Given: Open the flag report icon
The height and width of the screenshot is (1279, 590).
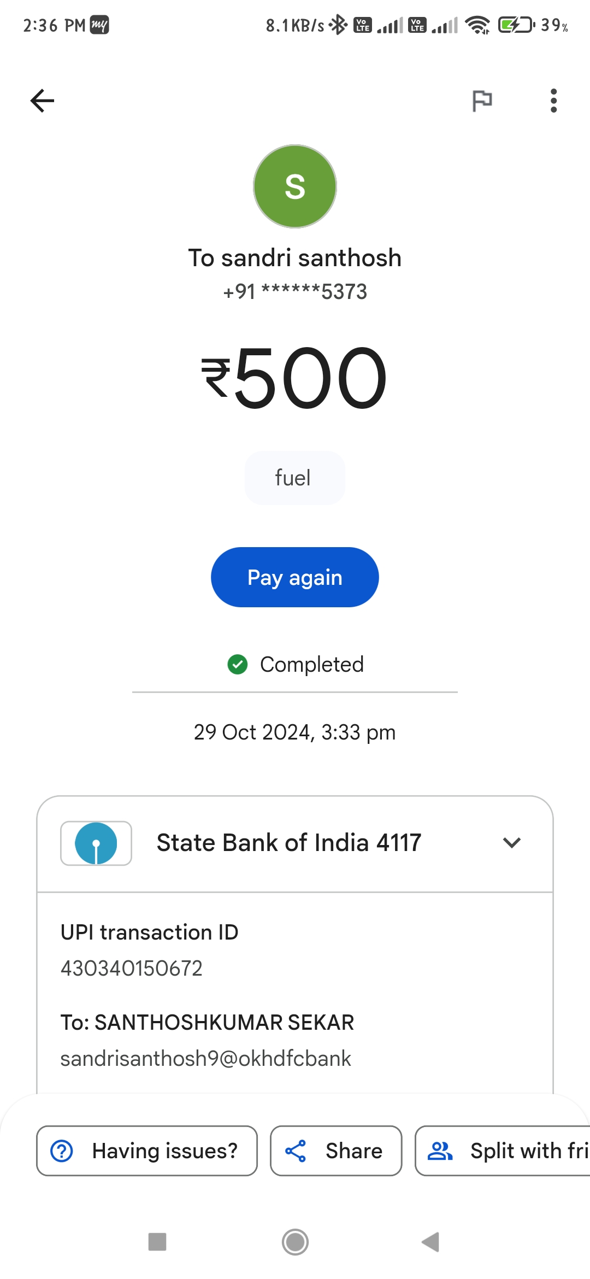Looking at the screenshot, I should (482, 101).
